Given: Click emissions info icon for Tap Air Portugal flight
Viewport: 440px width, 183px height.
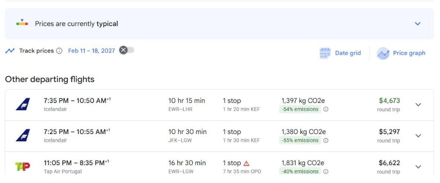Looking at the screenshot, I should pyautogui.click(x=326, y=172).
